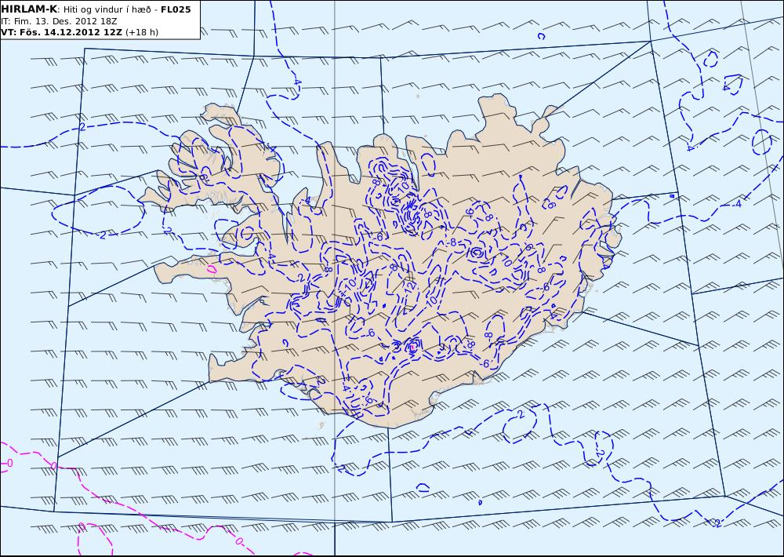Select the FL025 flight level label
Image resolution: width=784 pixels, height=557 pixels.
point(176,9)
